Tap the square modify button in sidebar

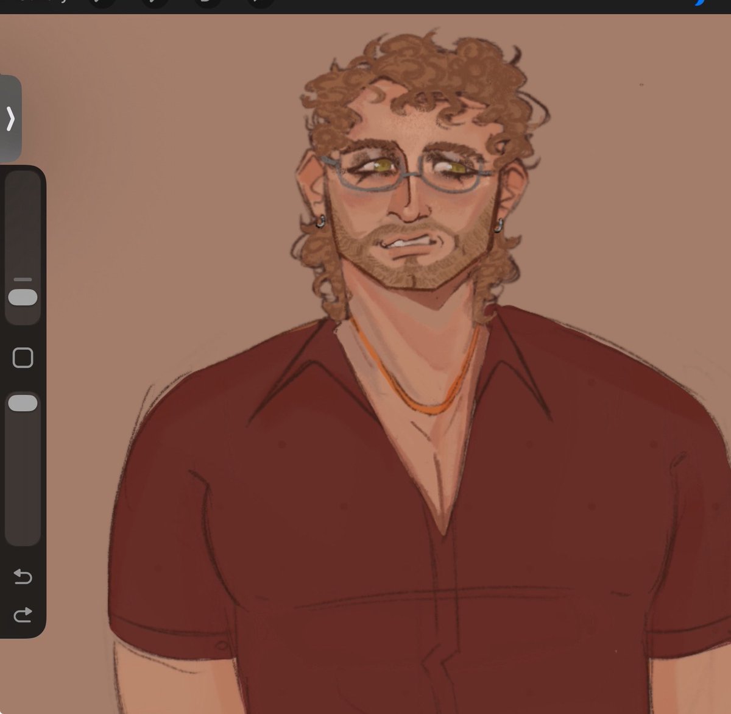coord(23,357)
